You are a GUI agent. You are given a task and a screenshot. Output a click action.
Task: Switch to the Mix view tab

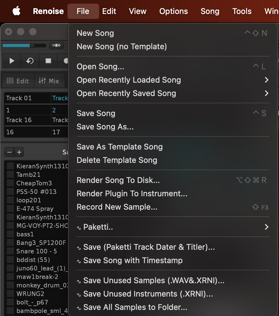(x=49, y=81)
